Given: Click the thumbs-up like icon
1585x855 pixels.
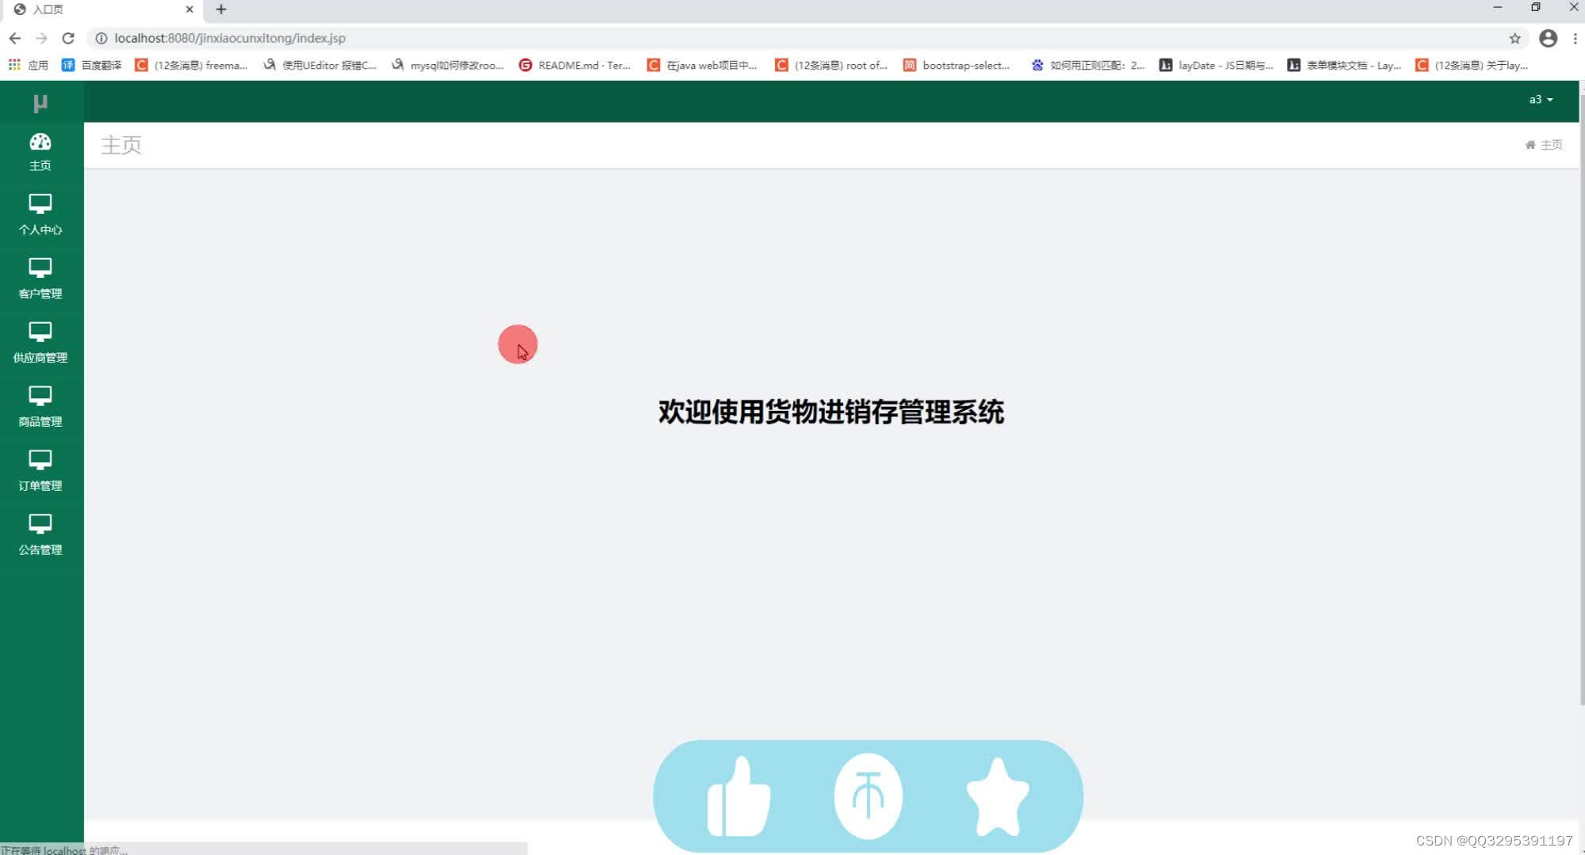Looking at the screenshot, I should [739, 796].
